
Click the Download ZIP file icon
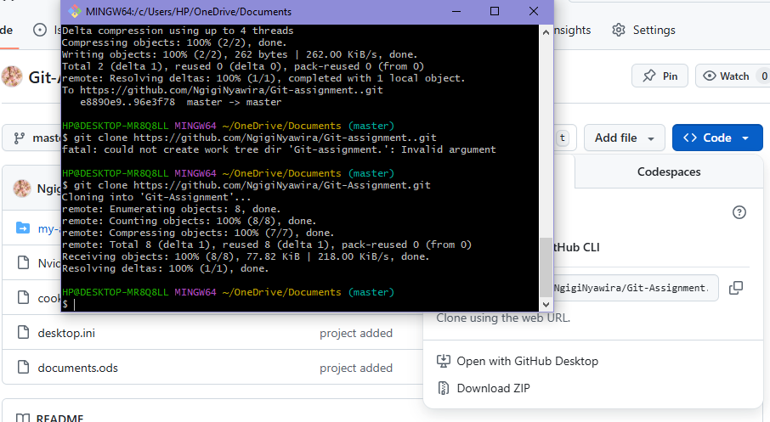pos(444,388)
